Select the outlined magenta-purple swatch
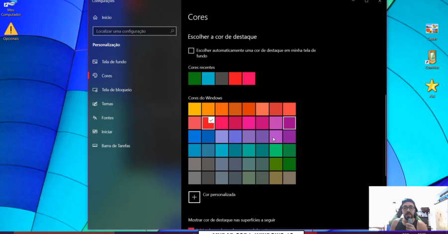 (x=289, y=123)
